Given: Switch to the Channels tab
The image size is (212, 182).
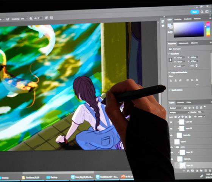Looking at the screenshot, I should (180, 102).
